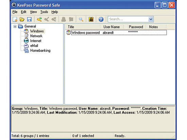This screenshot has height=140, width=187.
Task: Click the Homebanking percent icon
Action: point(26,51)
